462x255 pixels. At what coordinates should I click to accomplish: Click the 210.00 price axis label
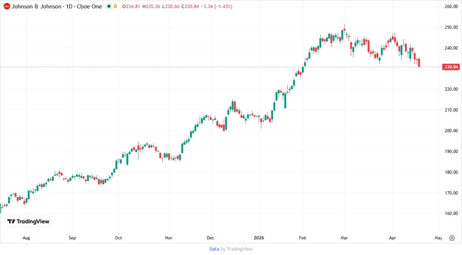click(x=451, y=110)
